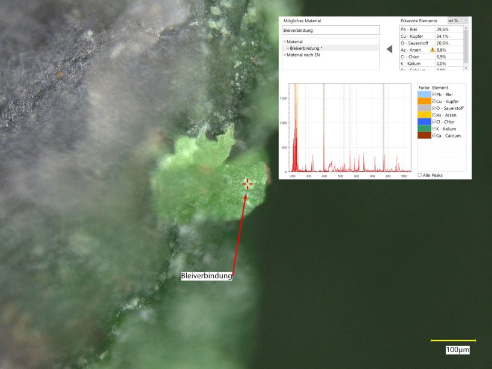Uncheck the K - Kalium checkbox
The image size is (492, 369).
coord(434,129)
